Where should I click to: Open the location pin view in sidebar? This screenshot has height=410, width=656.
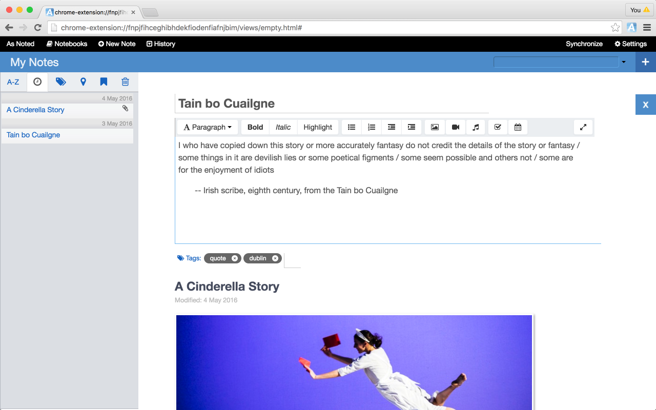point(83,82)
